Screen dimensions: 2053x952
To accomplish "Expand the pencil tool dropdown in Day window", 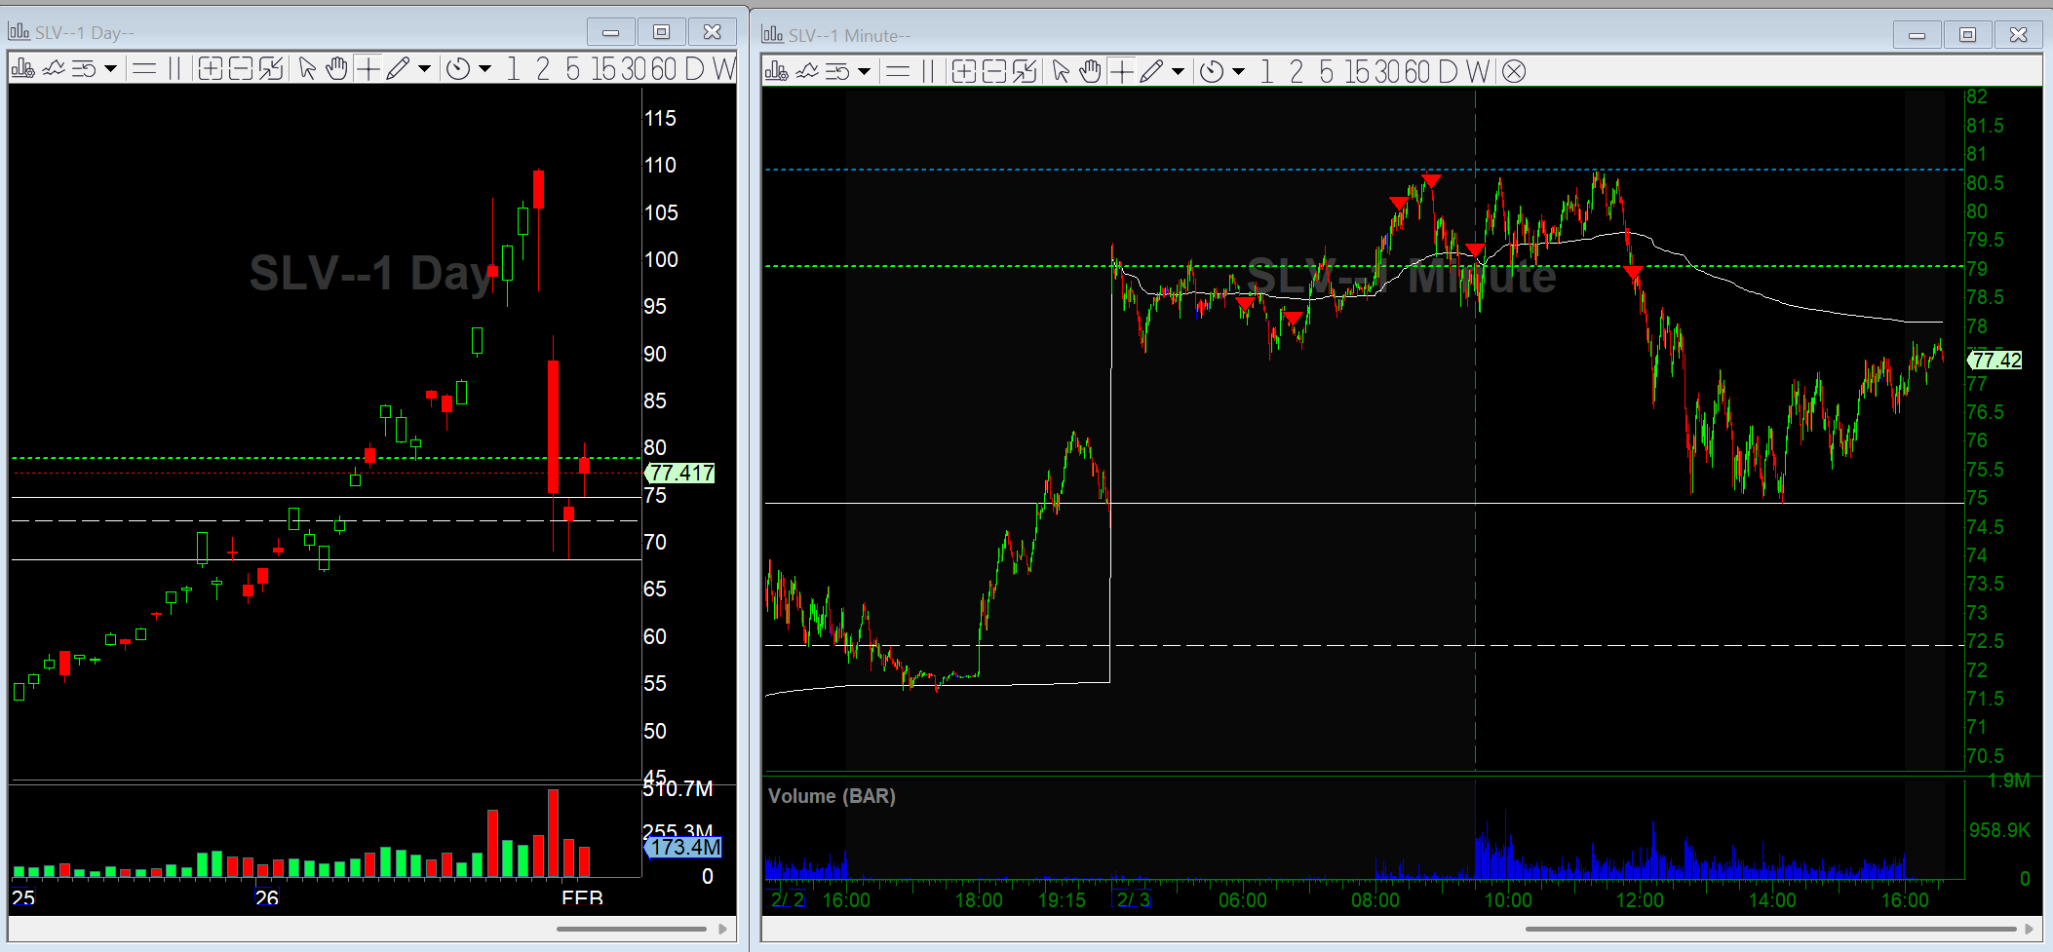I will pos(424,69).
